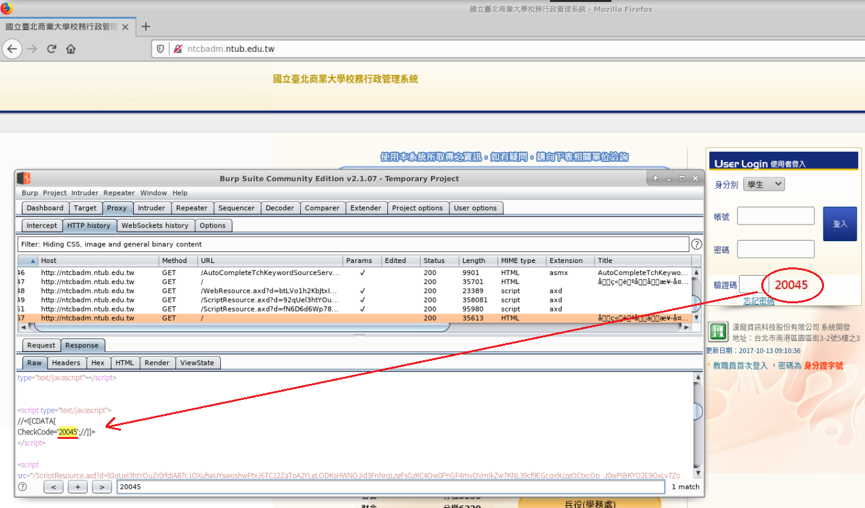Switch to the Target tab

(85, 208)
